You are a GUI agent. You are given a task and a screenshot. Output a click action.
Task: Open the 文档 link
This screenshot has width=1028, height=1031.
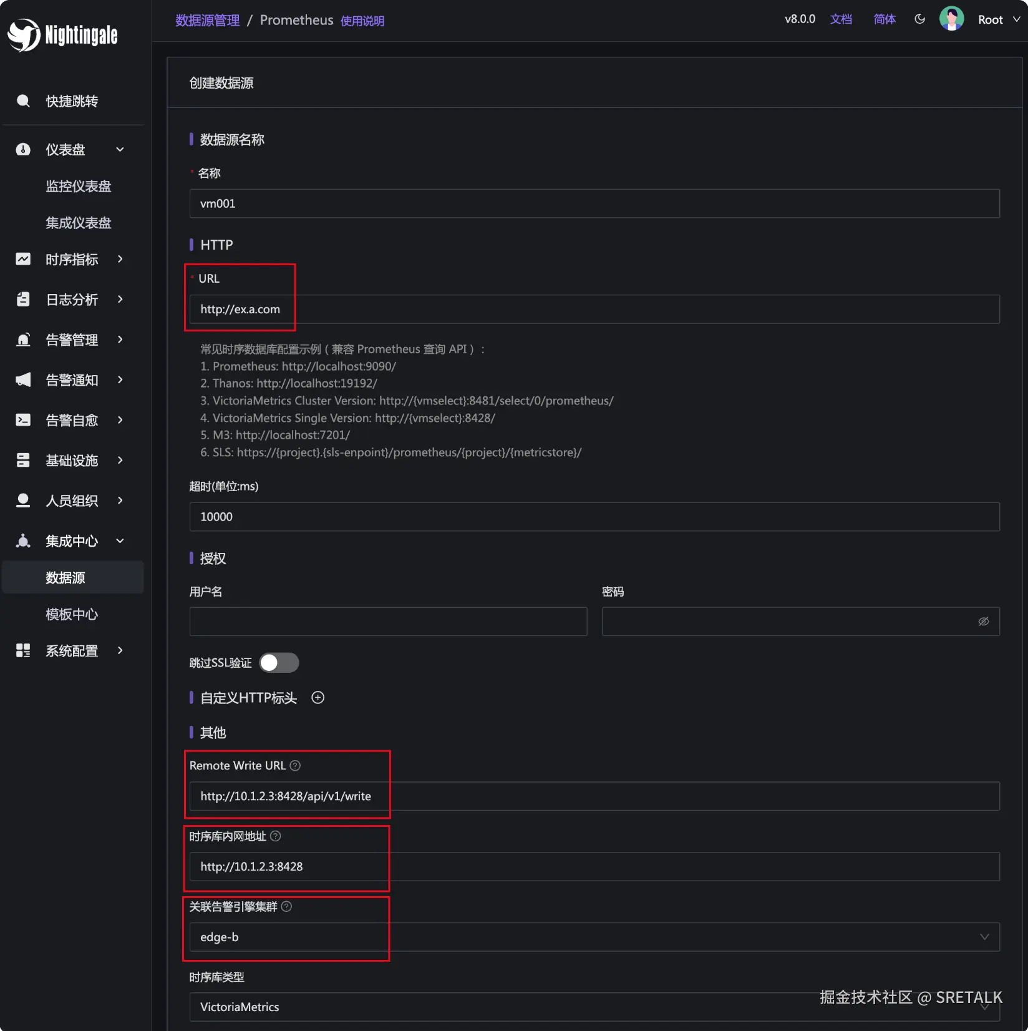point(841,19)
